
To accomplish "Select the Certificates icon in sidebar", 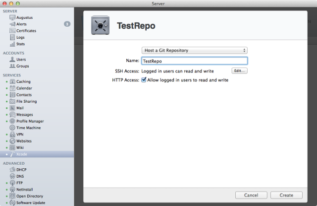I will 12,31.
